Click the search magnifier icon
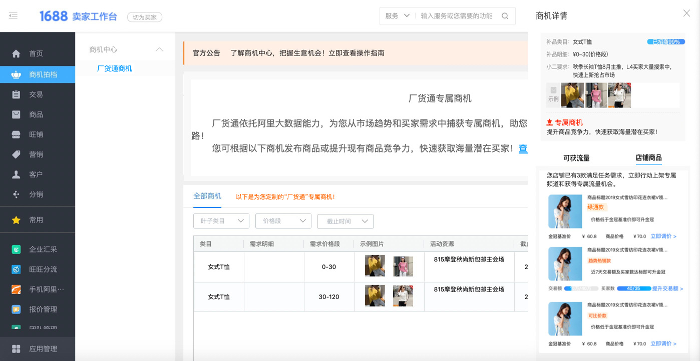Viewport: 700px width, 361px height. [x=505, y=16]
